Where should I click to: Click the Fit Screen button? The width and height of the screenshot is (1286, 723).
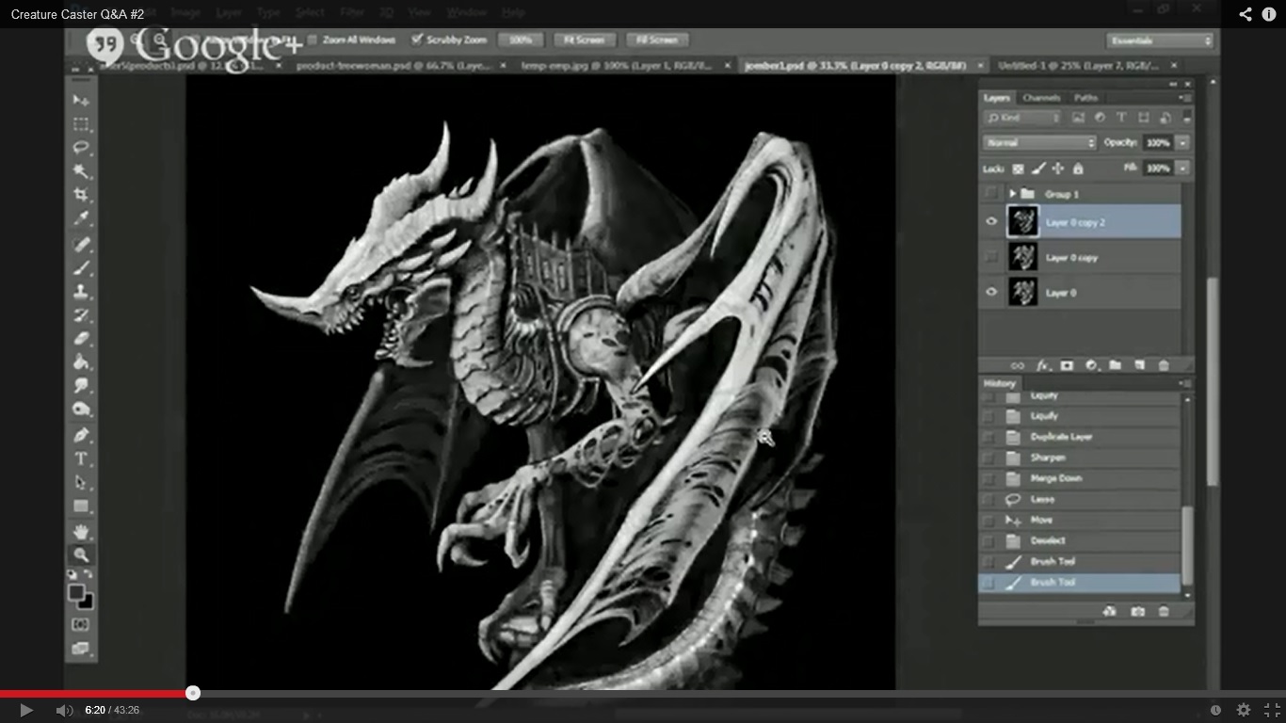[584, 40]
